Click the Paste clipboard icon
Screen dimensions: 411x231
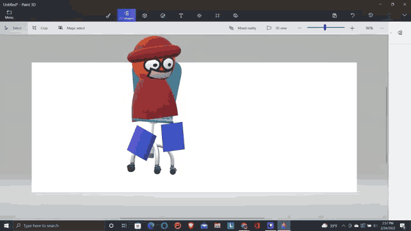tap(335, 15)
